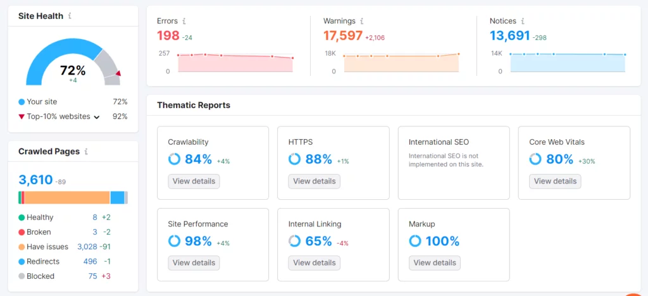The height and width of the screenshot is (296, 648).
Task: Click the 496 Redirects pages link
Action: click(x=90, y=261)
